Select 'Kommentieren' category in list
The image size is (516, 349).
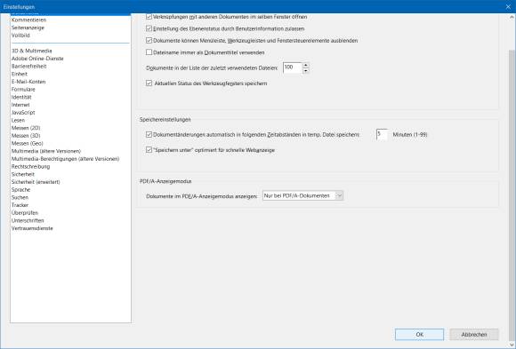click(x=29, y=20)
